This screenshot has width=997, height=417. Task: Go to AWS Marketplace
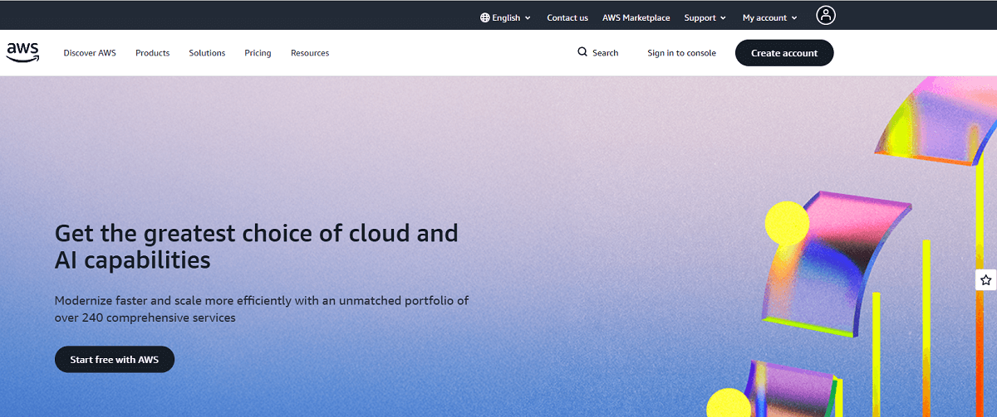(636, 17)
